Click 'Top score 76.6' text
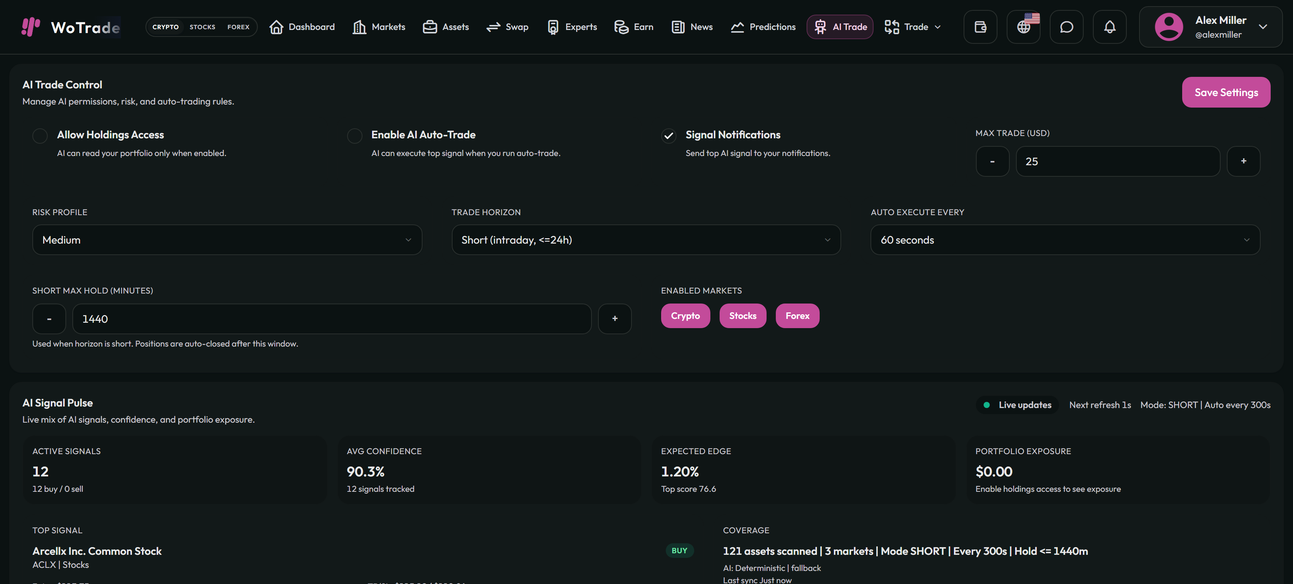1293x584 pixels. tap(689, 489)
